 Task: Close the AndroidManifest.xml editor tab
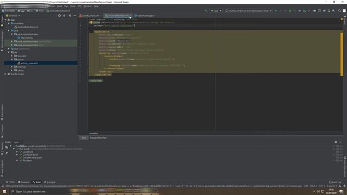point(131,16)
